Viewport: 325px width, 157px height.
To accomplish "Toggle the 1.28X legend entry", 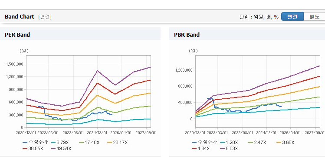I will (x=229, y=142).
